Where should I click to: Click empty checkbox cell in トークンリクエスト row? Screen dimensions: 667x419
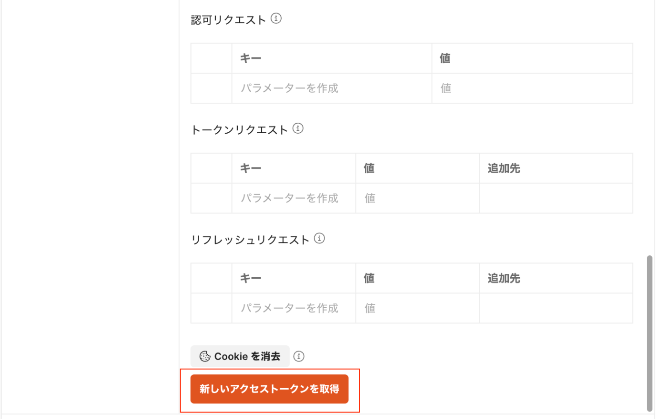[x=211, y=198]
